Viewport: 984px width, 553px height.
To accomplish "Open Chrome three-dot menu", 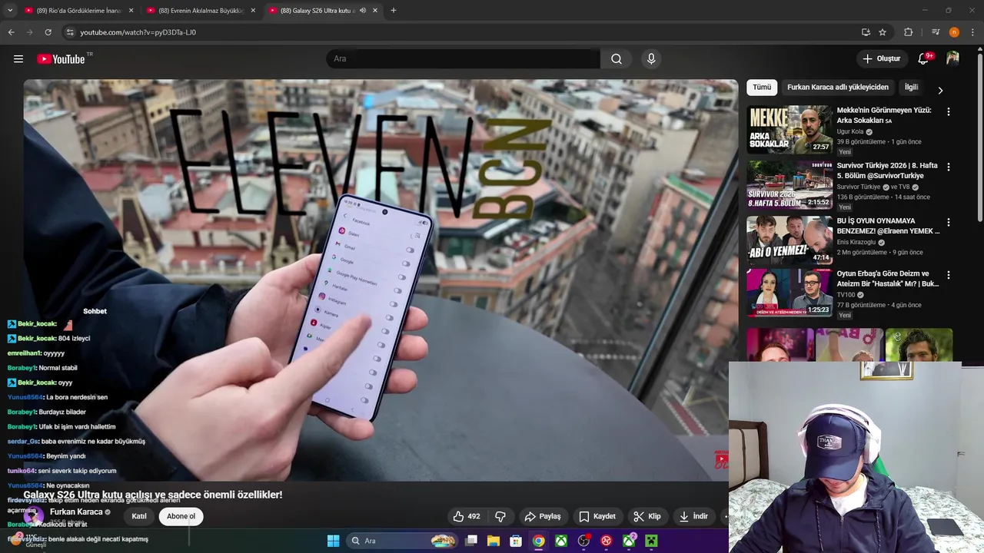I will (x=972, y=32).
